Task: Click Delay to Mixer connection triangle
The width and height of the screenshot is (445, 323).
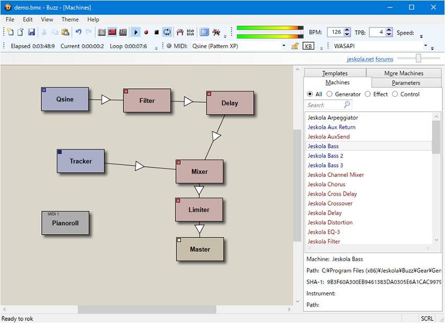Action: (216, 136)
